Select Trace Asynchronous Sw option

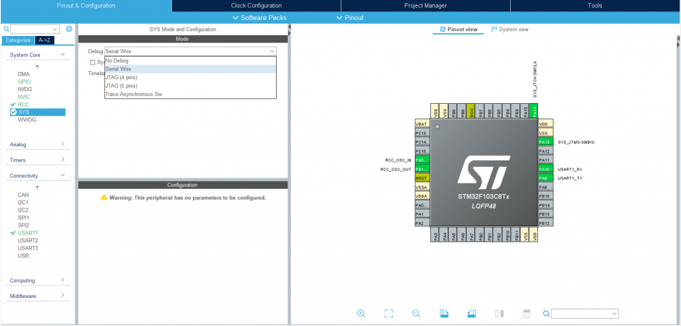[x=190, y=94]
